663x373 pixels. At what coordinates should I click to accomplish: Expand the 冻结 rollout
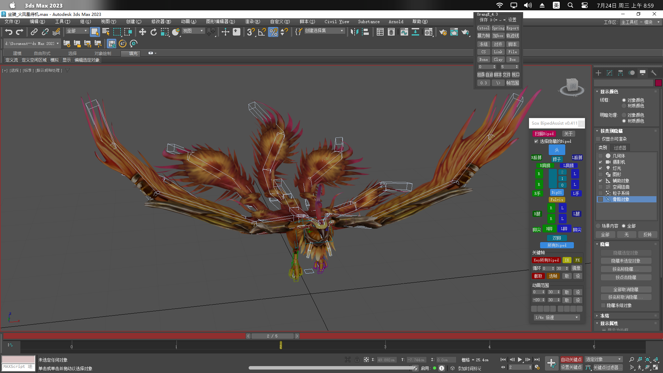point(604,316)
